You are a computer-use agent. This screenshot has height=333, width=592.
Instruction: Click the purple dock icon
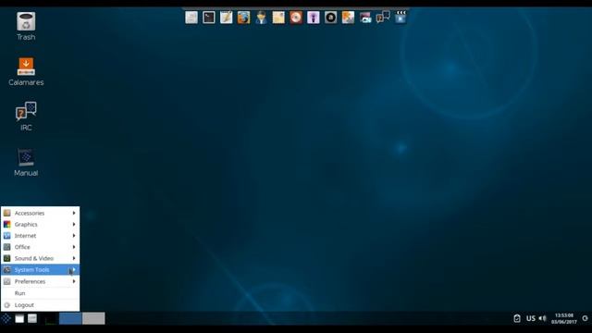click(x=314, y=18)
